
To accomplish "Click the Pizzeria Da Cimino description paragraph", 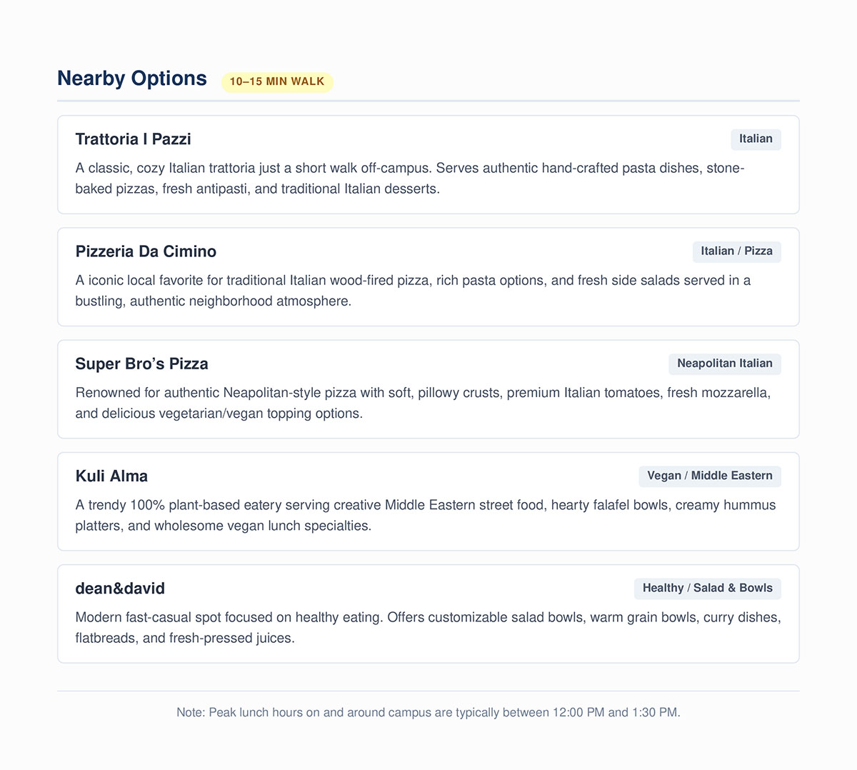I will [413, 291].
